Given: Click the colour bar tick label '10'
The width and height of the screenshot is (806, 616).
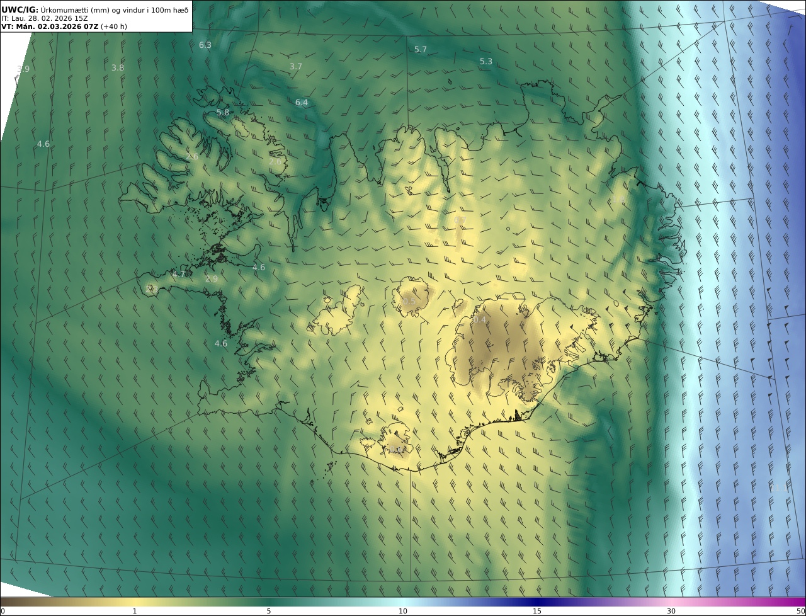Looking at the screenshot, I should click(403, 611).
